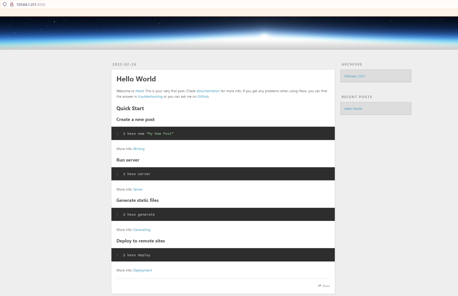Click the ARCHIVES sidebar heading
458x296 pixels.
tap(352, 64)
